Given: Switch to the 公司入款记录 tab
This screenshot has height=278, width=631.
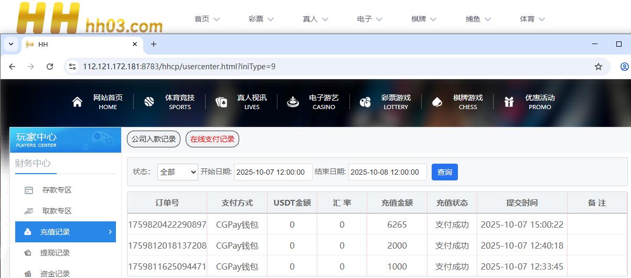Looking at the screenshot, I should [154, 140].
